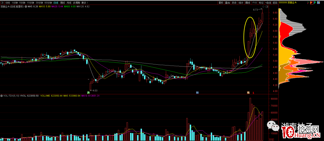
Task: Click the orange 榜 event marker
Action: (x=249, y=93)
